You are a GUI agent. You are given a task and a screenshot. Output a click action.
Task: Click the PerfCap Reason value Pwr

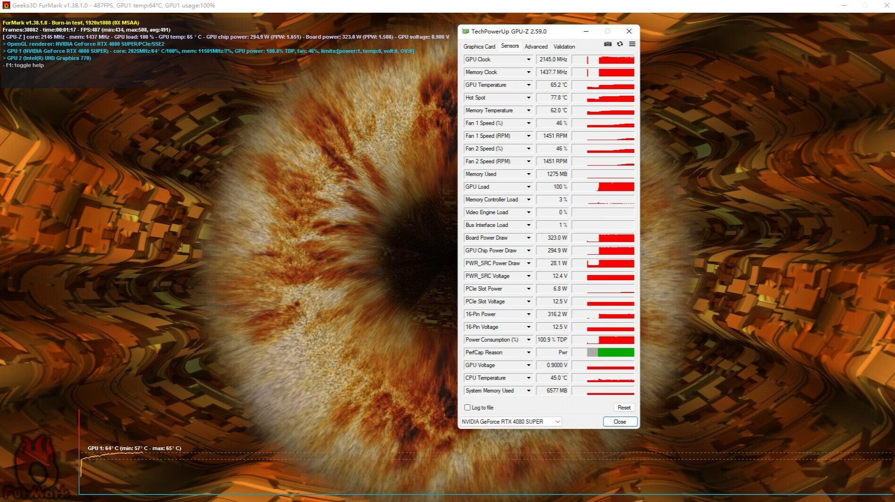click(x=553, y=352)
